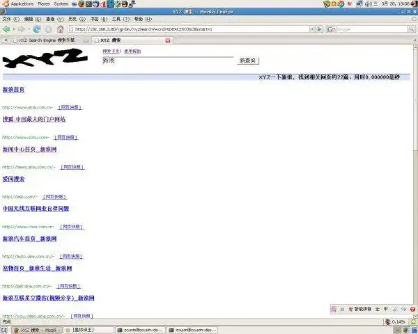Click the 使用帮助 link
418x334 pixels.
coord(132,51)
